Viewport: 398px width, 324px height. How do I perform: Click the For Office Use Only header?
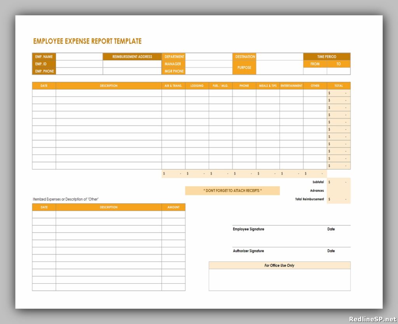[279, 265]
